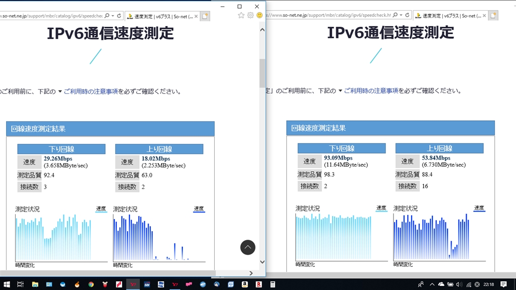This screenshot has height=290, width=516.
Task: Open the Amazon taskbar icon
Action: click(x=245, y=284)
